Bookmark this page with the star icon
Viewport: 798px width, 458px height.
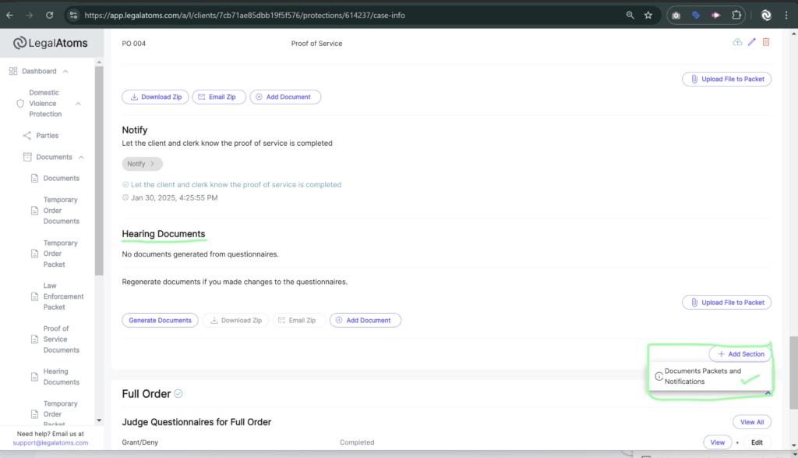point(648,16)
